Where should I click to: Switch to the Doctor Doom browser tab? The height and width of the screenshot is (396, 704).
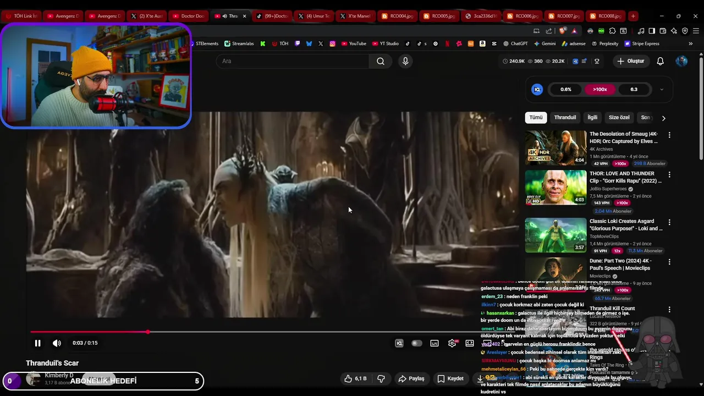[x=188, y=16]
